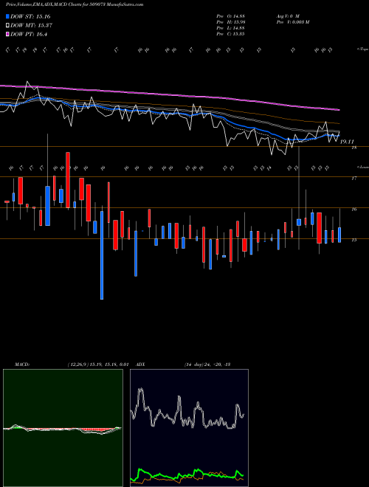Screen dimensions: 369x487
Task: Click the tallest blue candlestick with long lower body
Action: [102, 255]
